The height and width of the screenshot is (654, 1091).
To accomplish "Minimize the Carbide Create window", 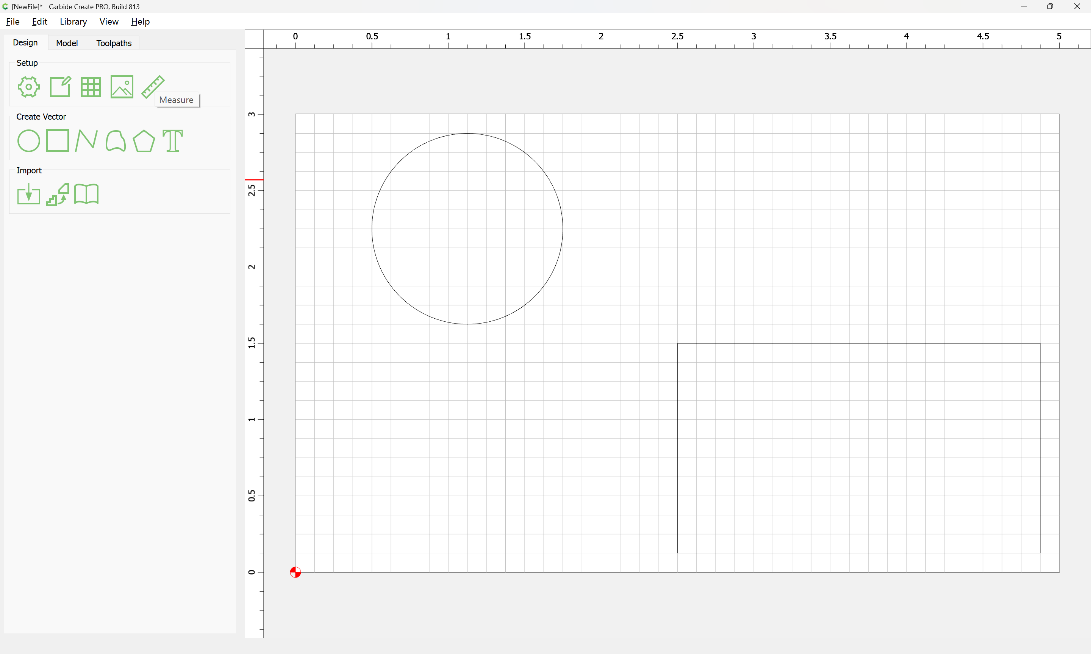I will coord(1024,6).
